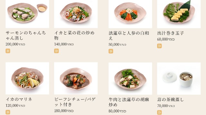This screenshot has height=115, width=206.
Task: Select the サーモンのちゃんちゃん蒸し title
Action: click(x=26, y=35)
